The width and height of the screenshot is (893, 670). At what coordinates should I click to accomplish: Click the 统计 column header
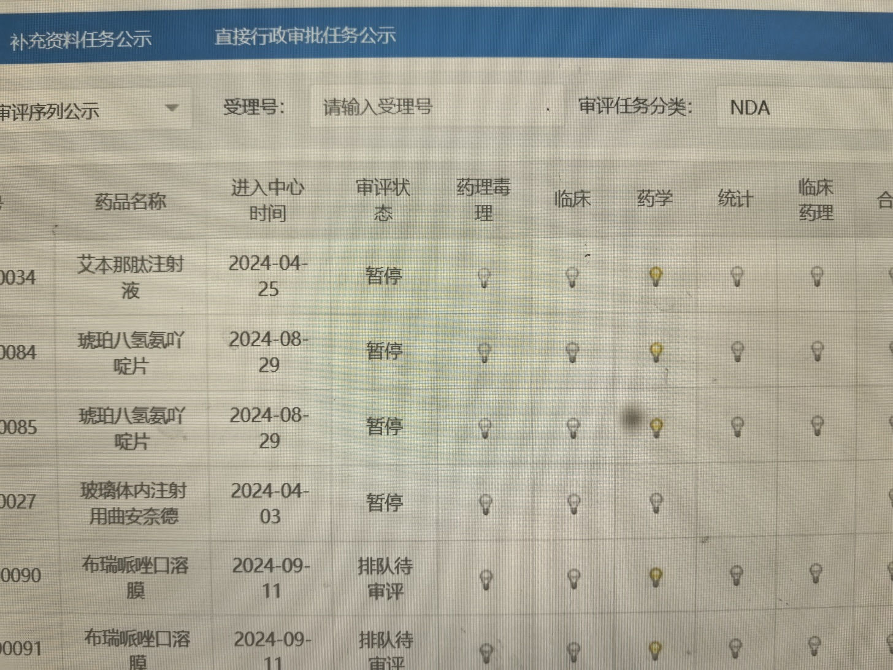(735, 198)
